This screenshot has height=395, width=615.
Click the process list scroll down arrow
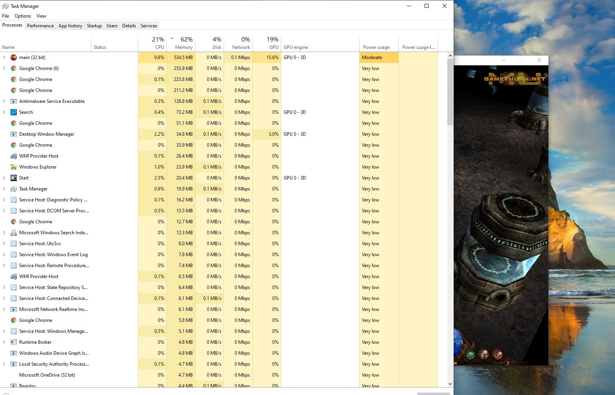450,384
